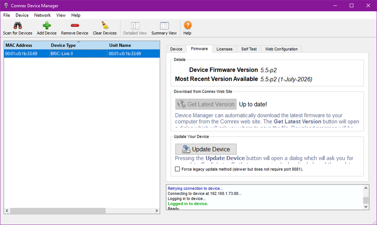Viewport: 377px width, 225px height.
Task: Select the BRIC-Link II device row
Action: coord(82,54)
